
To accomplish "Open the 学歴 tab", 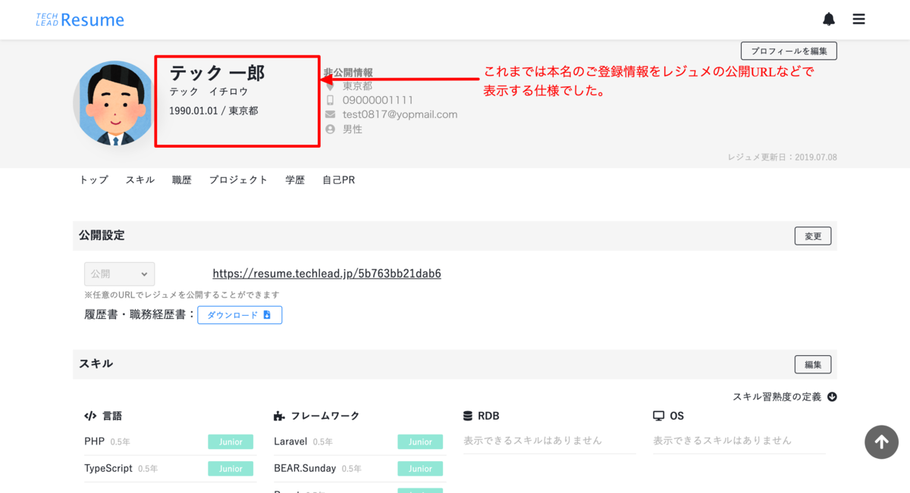I will click(295, 180).
